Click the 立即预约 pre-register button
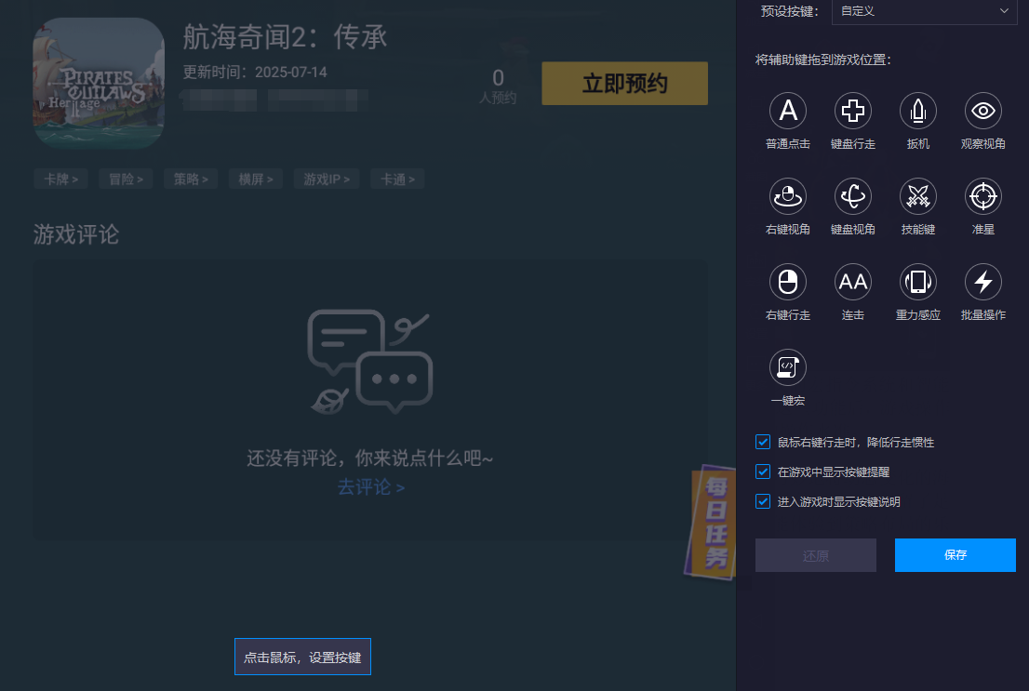 [x=623, y=83]
